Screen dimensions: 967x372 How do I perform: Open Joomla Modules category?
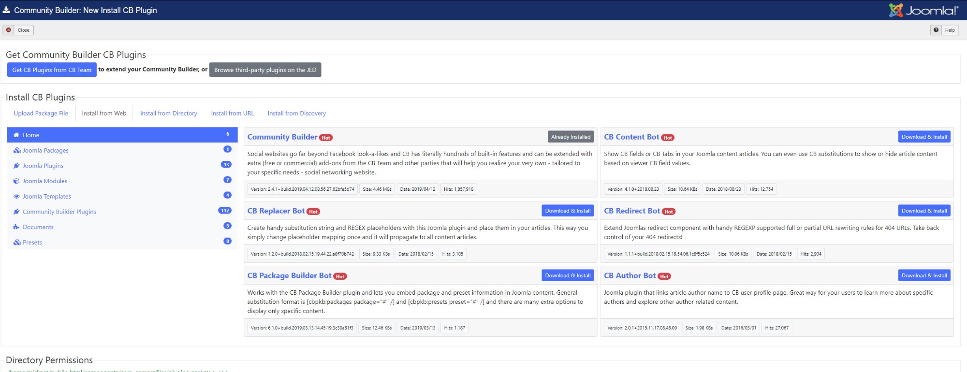(x=122, y=181)
